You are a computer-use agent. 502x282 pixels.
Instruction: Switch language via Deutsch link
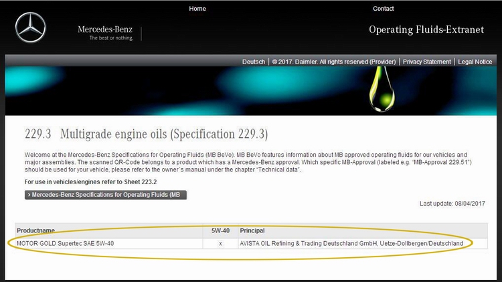[254, 62]
